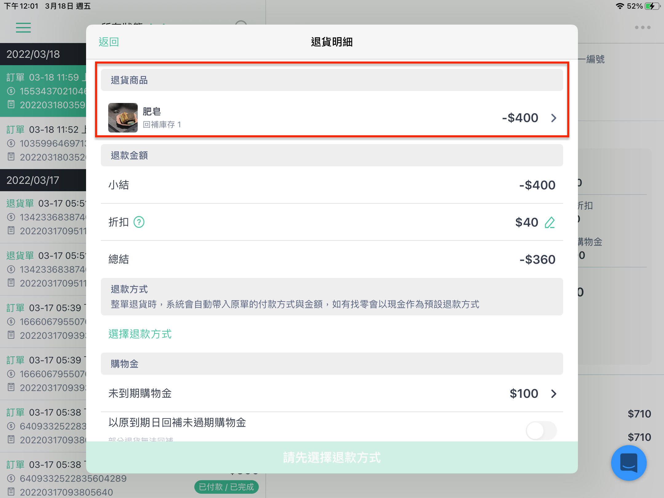The image size is (664, 498).
Task: Click the 折扣 help question icon
Action: (139, 222)
